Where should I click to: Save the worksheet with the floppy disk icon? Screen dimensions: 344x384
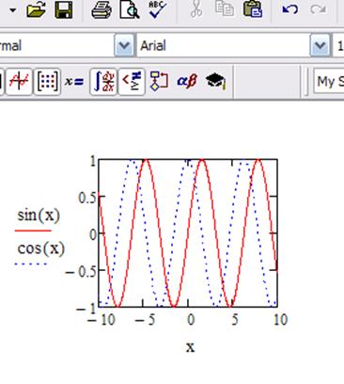(x=64, y=9)
